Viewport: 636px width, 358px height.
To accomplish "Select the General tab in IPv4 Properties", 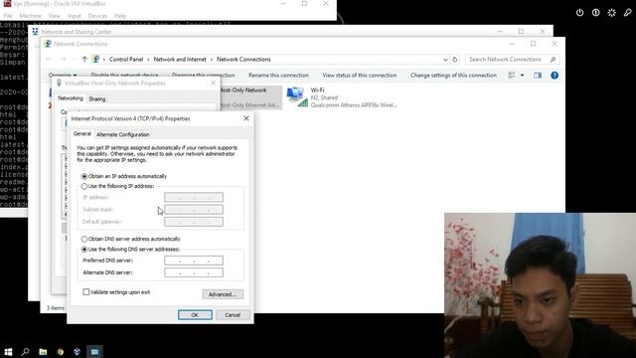I will 81,133.
